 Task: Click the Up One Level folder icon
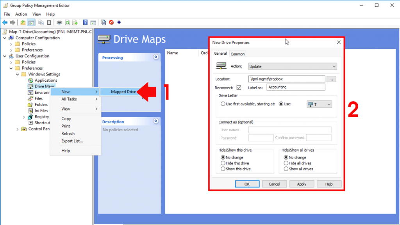pyautogui.click(x=23, y=22)
